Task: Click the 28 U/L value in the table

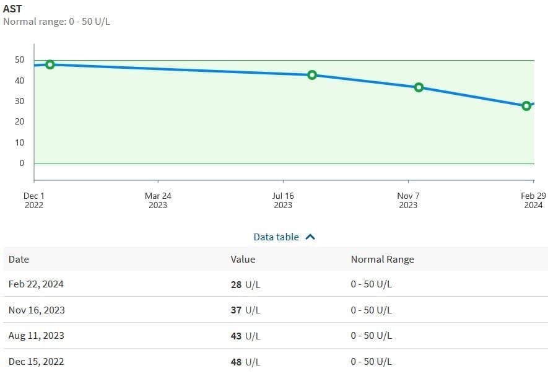Action: (245, 284)
